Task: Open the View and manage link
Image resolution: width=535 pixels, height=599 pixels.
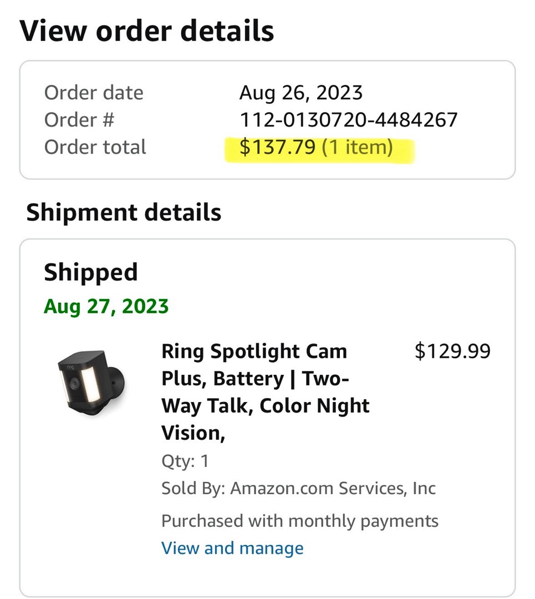Action: pos(232,548)
